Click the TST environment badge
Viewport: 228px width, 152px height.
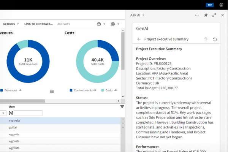point(210,5)
